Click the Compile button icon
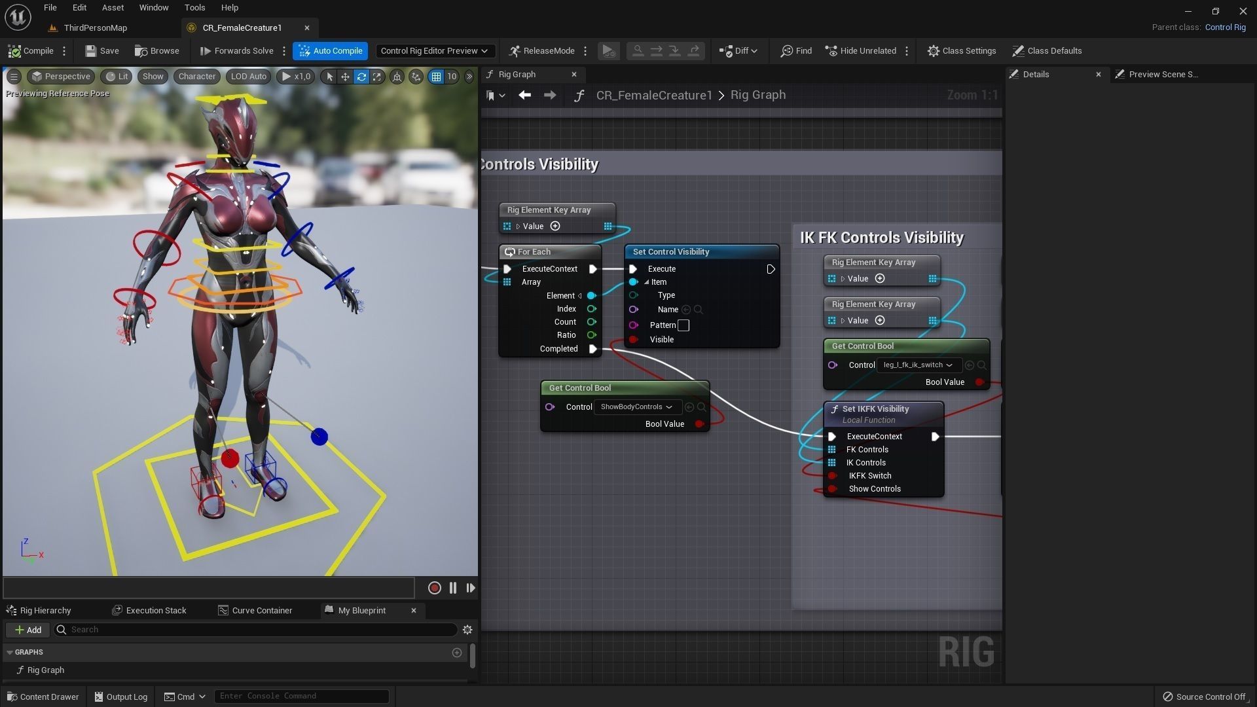This screenshot has height=707, width=1257. click(x=14, y=51)
